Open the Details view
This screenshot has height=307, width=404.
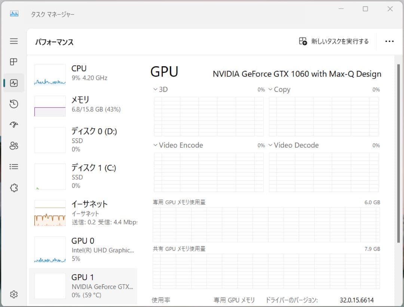point(13,167)
